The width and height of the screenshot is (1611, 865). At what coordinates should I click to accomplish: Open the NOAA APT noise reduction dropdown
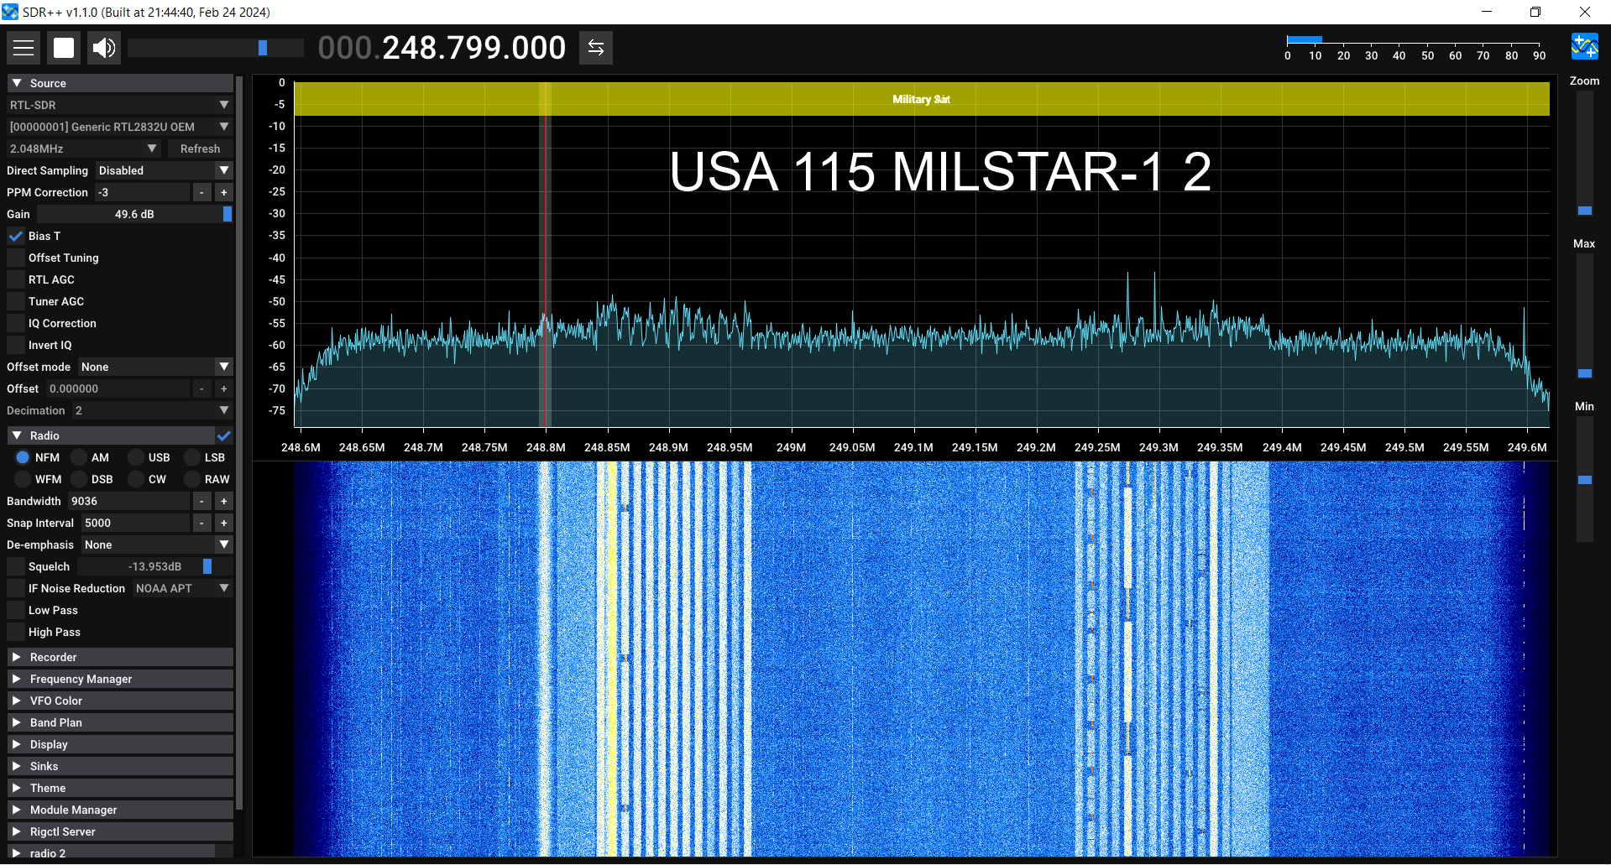pyautogui.click(x=182, y=588)
